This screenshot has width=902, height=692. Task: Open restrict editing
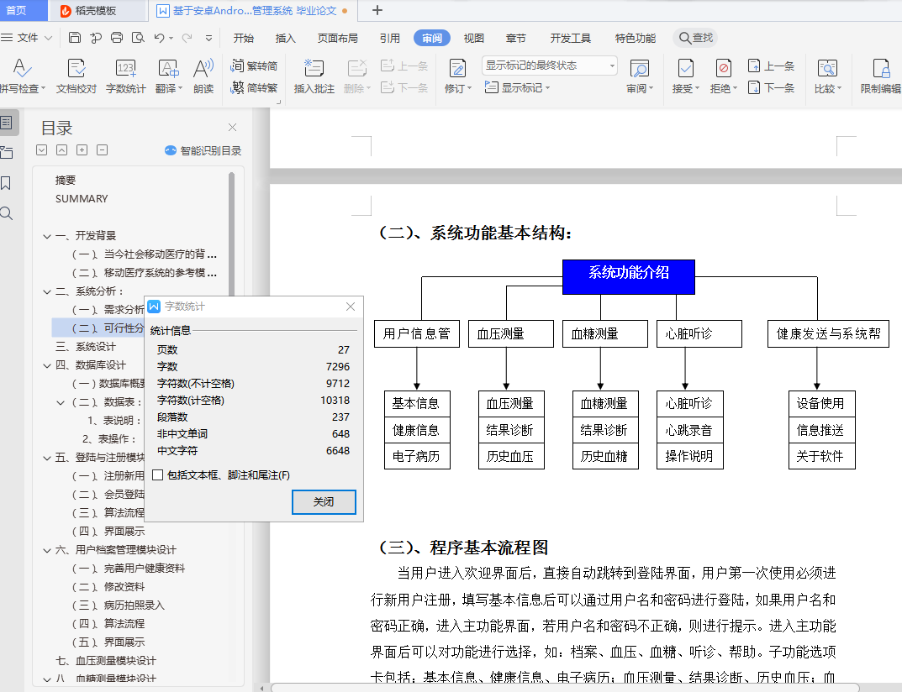(x=881, y=76)
